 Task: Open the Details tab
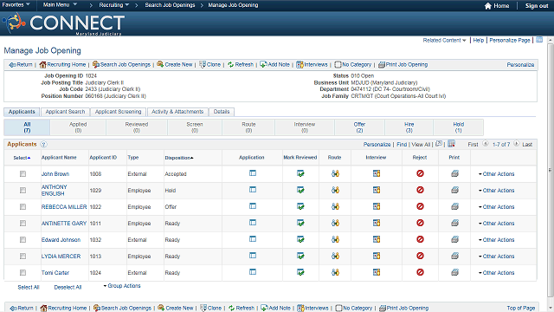click(x=222, y=112)
